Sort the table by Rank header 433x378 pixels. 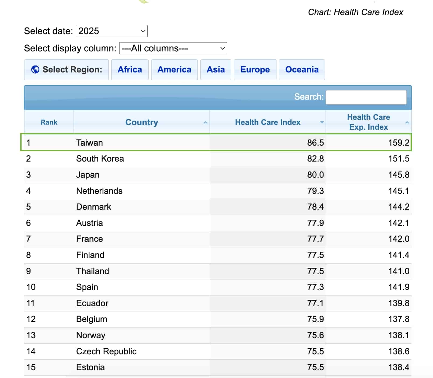(49, 122)
